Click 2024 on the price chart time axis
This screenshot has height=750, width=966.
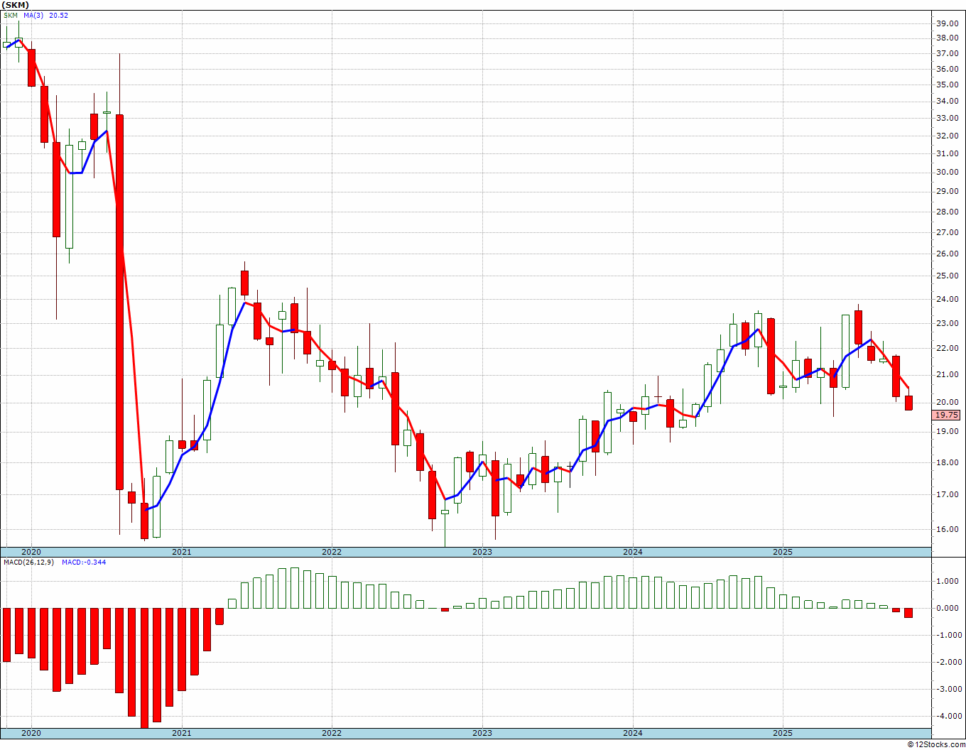[x=633, y=552]
